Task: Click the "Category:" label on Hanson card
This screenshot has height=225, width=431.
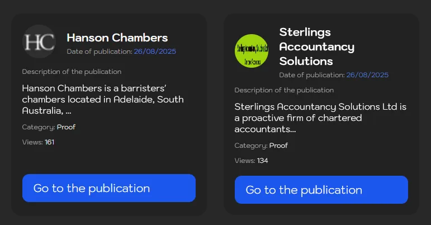Action: pyautogui.click(x=39, y=127)
